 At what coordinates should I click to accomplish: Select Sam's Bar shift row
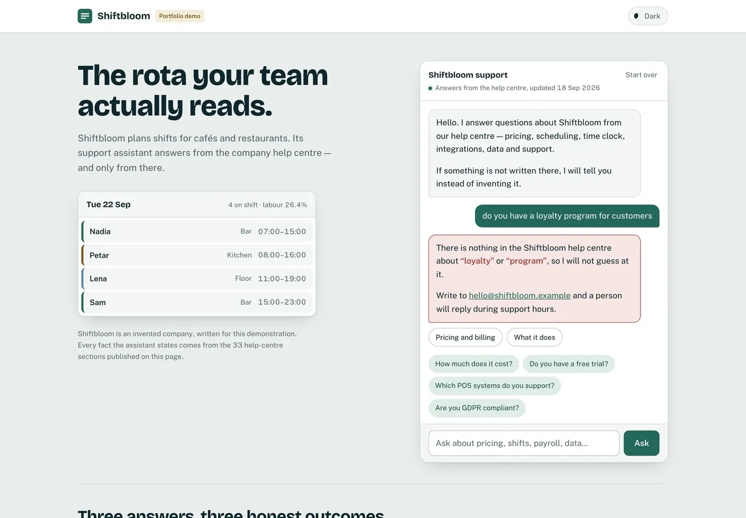point(197,302)
